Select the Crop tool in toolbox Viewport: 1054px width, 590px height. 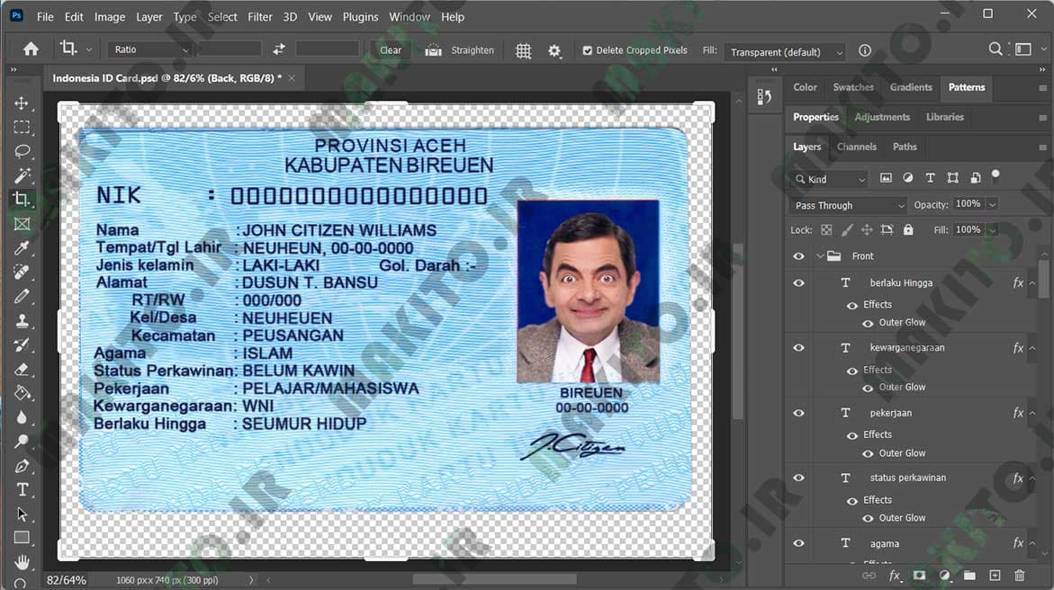(x=22, y=200)
